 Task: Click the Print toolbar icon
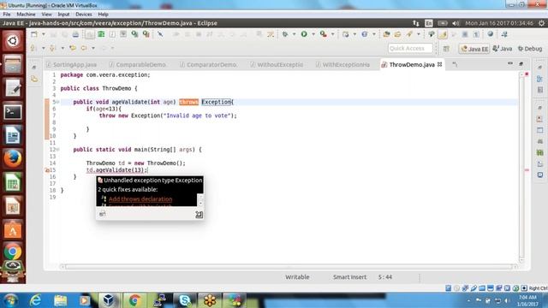coord(75,34)
